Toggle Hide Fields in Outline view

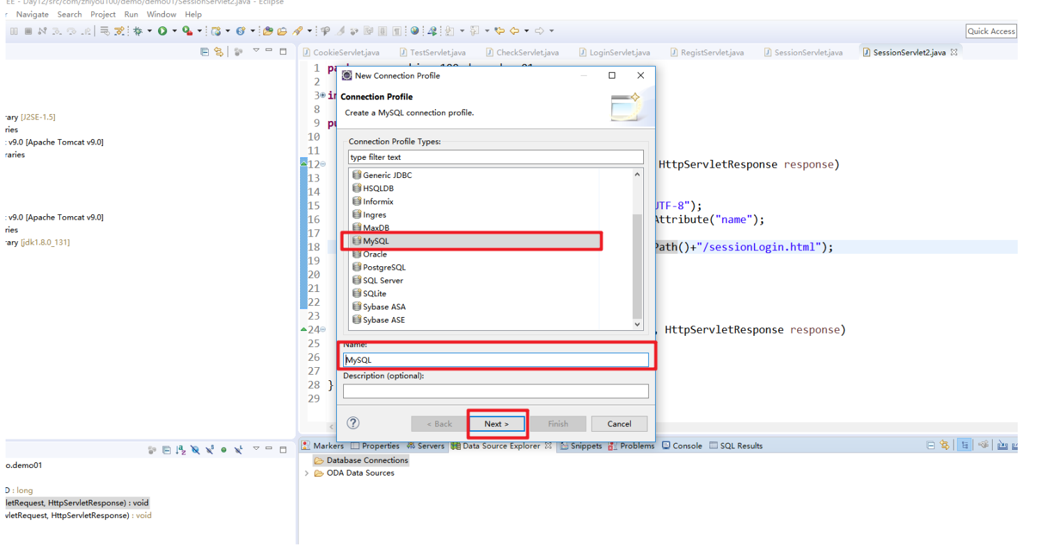click(x=195, y=450)
